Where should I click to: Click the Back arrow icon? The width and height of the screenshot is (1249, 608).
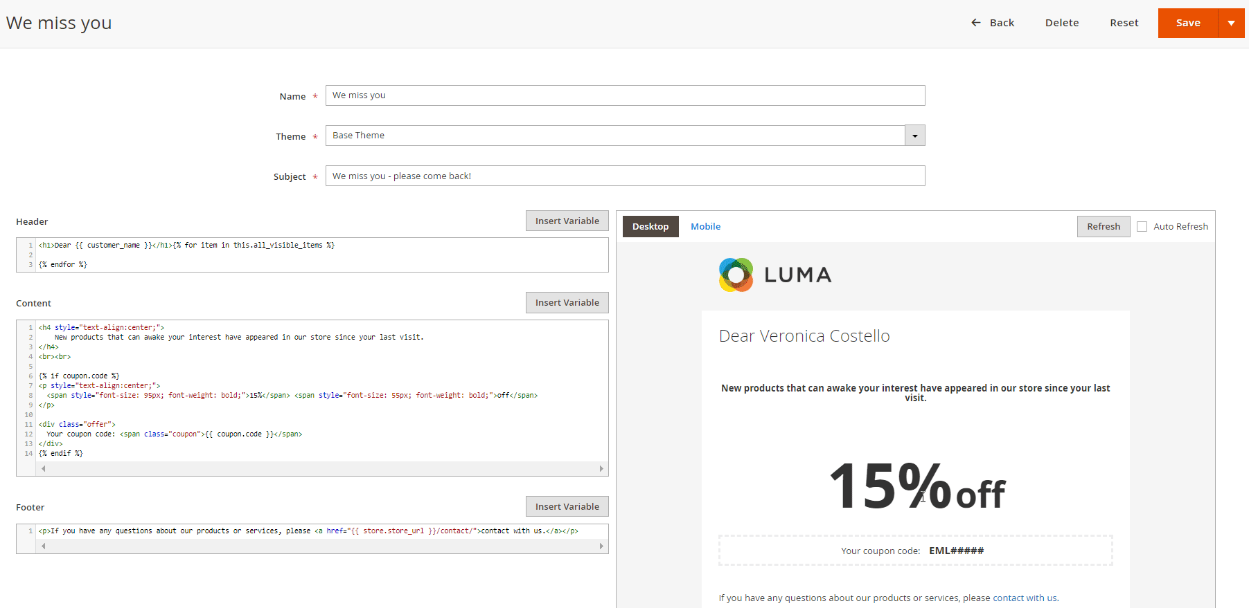(975, 23)
